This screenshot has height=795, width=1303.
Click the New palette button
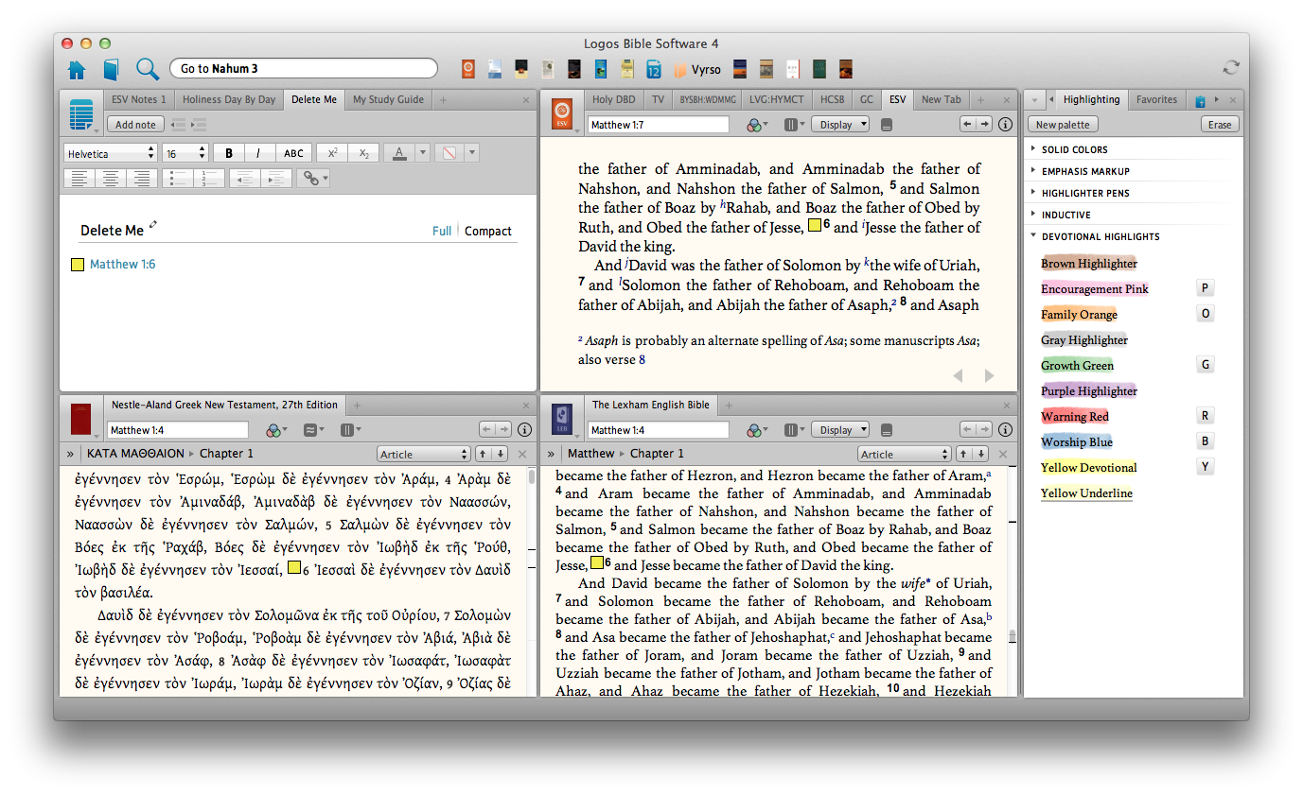[x=1063, y=125]
